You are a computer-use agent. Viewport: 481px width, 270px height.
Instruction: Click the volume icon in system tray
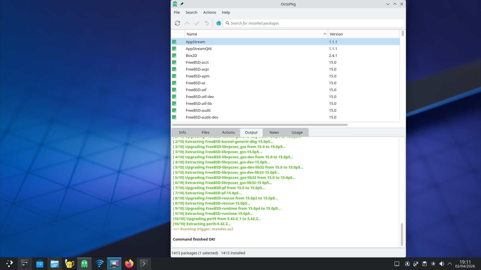[442, 264]
